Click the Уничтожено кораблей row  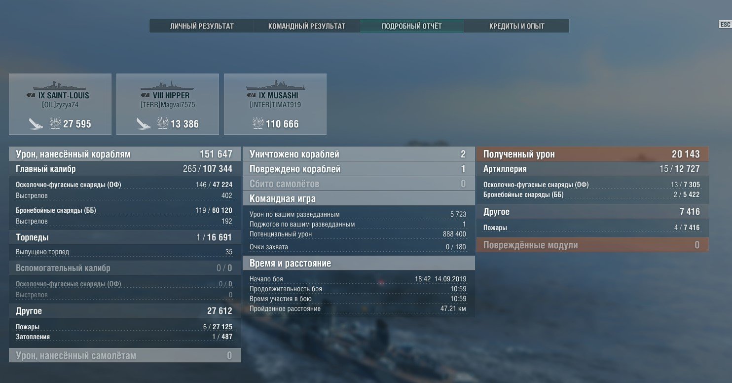[359, 154]
